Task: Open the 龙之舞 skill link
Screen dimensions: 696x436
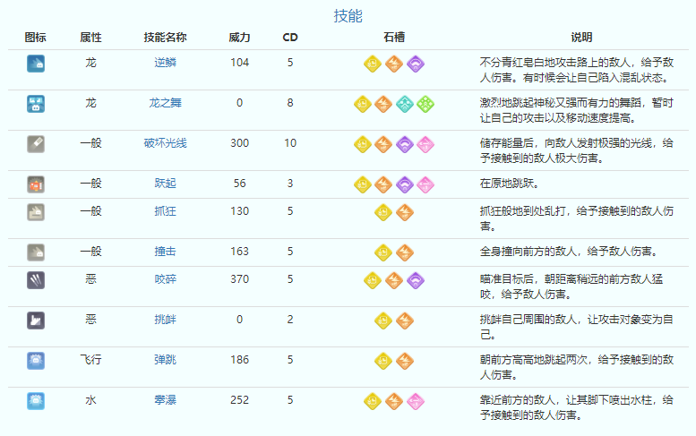Action: coord(165,103)
